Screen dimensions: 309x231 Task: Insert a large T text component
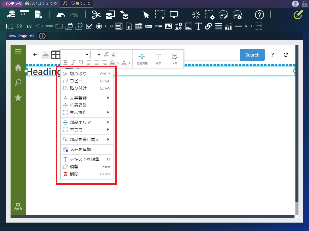(198, 26)
